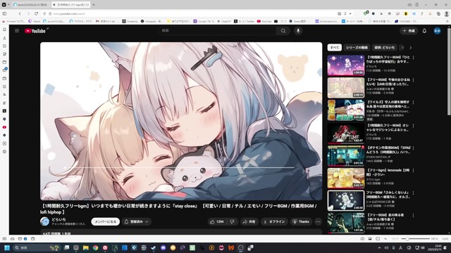This screenshot has height=253, width=451.
Task: Reload the current page
Action: coord(36,13)
